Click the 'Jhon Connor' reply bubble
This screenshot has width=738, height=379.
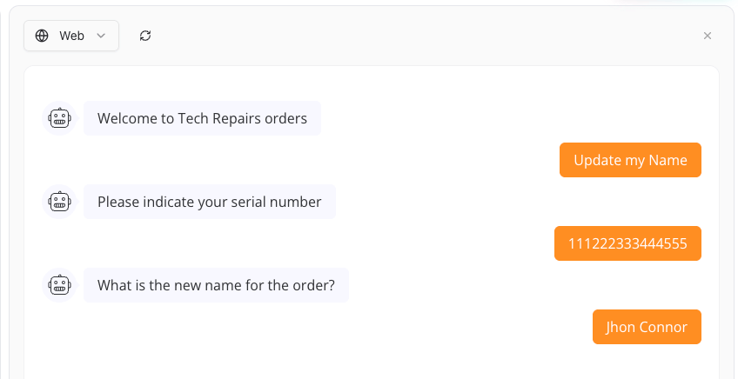(647, 327)
